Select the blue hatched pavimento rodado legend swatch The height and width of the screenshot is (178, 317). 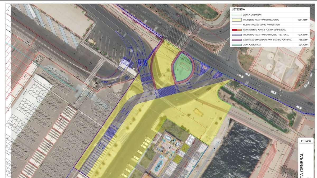pos(236,35)
